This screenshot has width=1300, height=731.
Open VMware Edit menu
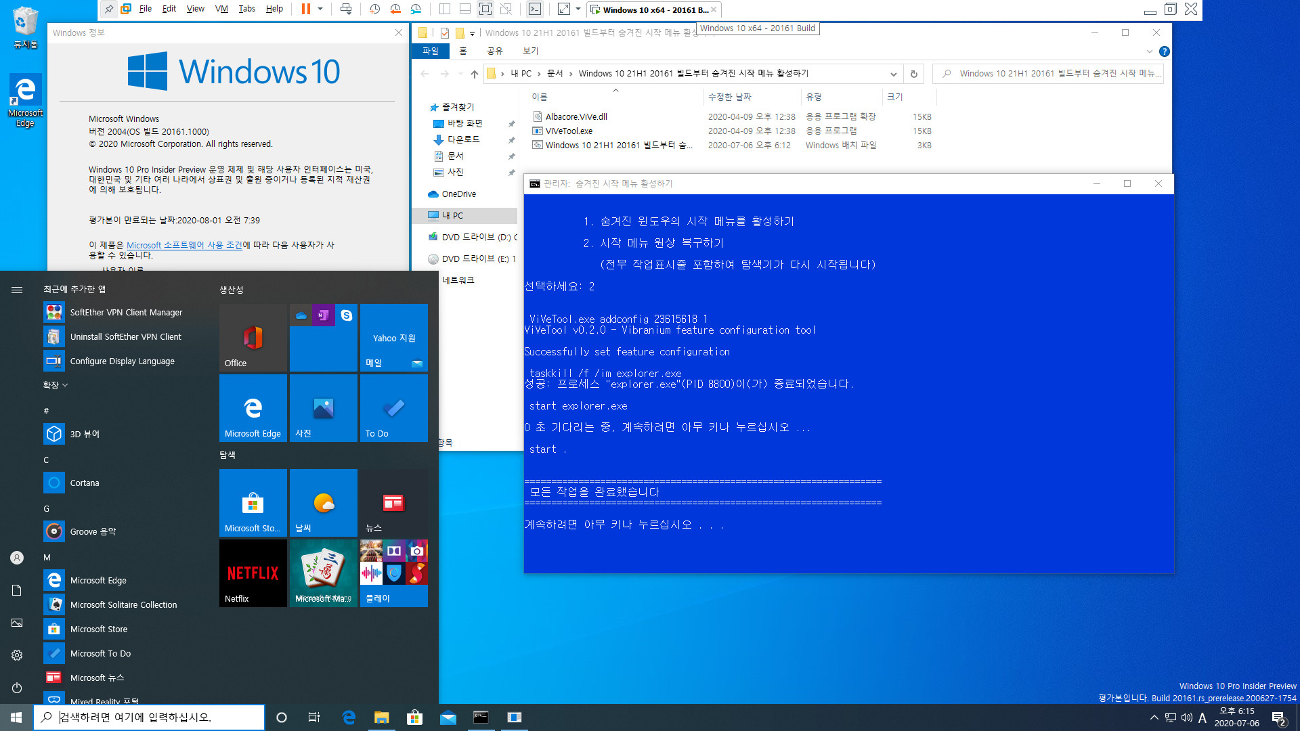coord(169,9)
